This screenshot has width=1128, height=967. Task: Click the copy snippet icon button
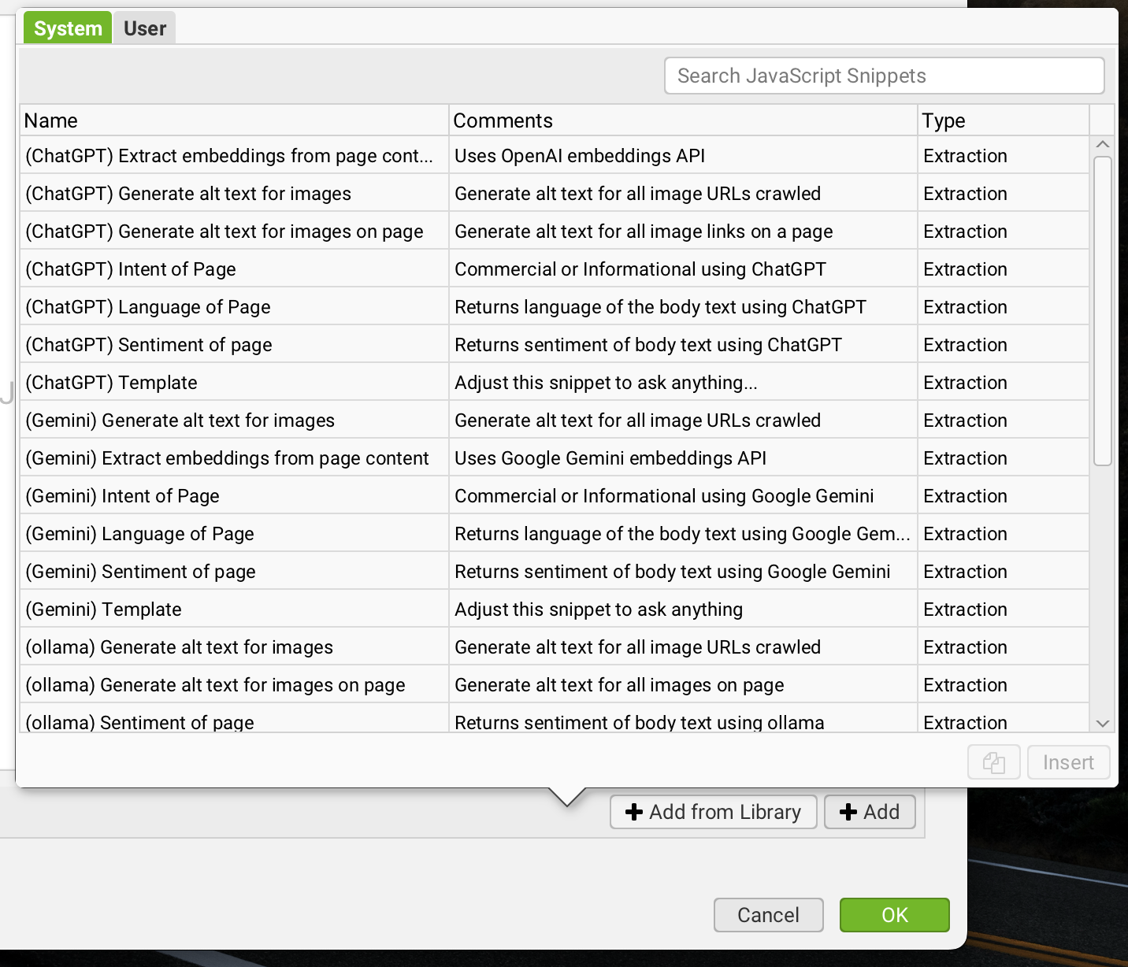pos(993,762)
